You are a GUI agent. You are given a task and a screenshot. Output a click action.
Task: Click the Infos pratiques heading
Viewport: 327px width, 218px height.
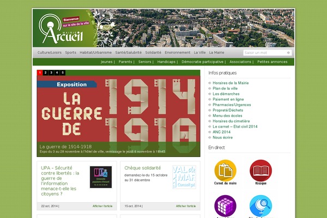[222, 73]
